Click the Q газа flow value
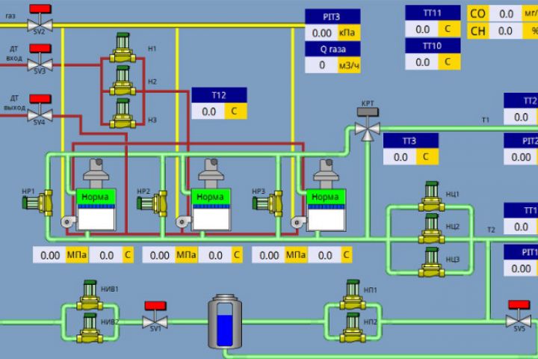This screenshot has width=538, height=359. click(x=321, y=65)
